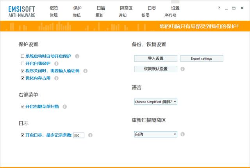The image size is (250, 168).
Task: Select 设置 tab
Action: [x=175, y=8]
